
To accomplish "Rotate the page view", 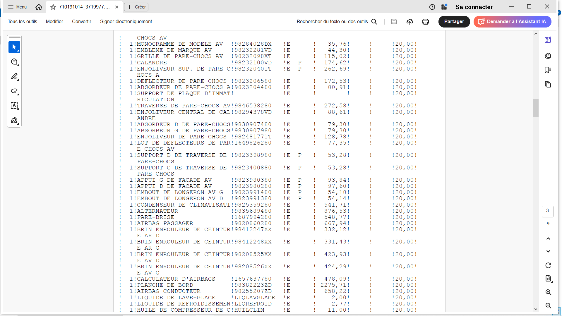I will (548, 265).
